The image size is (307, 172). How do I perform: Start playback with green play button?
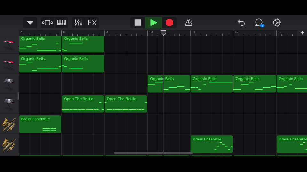[x=153, y=23]
